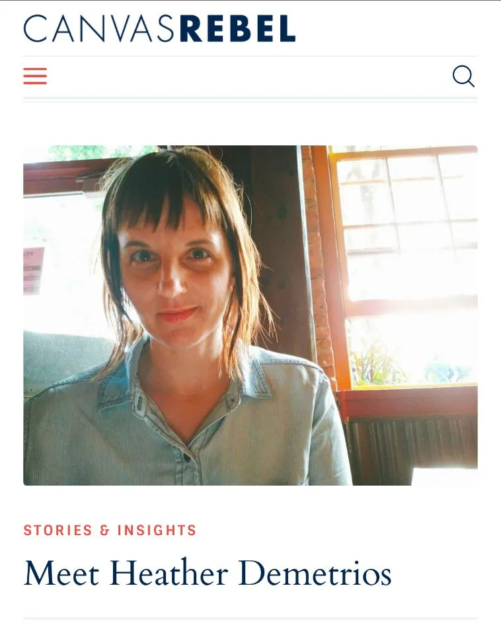Open the red hamburger menu
This screenshot has height=627, width=501.
[35, 76]
